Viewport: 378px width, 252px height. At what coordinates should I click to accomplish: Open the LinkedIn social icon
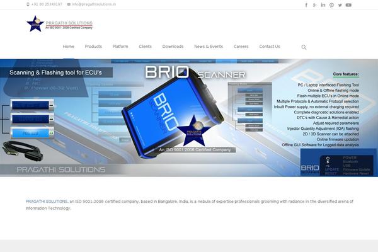click(323, 5)
